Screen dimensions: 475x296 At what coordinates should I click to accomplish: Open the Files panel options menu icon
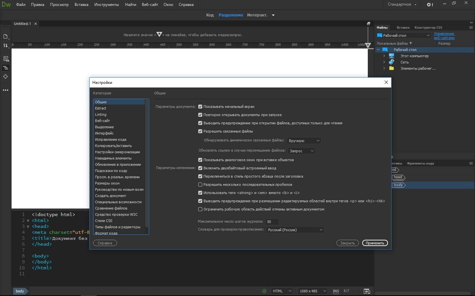[471, 28]
